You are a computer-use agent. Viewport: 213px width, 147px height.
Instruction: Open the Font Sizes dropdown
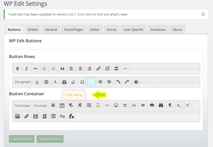(x=22, y=105)
